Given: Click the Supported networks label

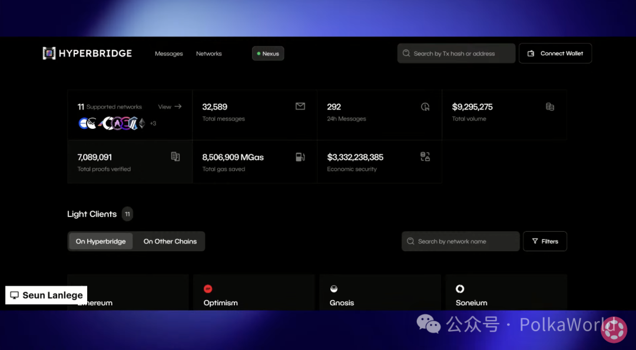Looking at the screenshot, I should (114, 107).
